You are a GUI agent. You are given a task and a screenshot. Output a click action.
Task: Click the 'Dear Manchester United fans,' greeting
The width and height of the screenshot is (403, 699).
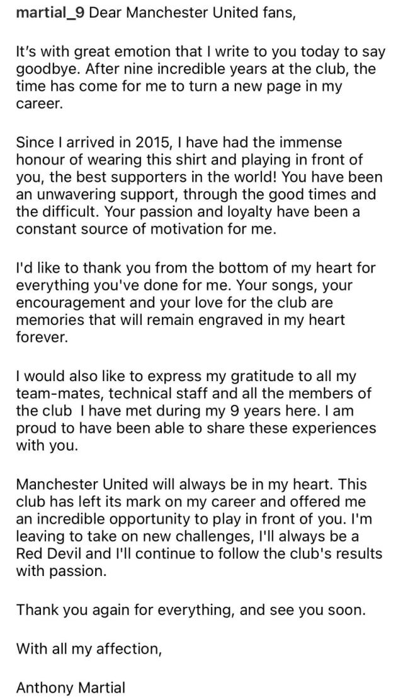(x=193, y=13)
